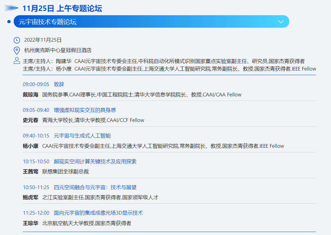This screenshot has width=331, height=235.
Task: Click the 11月25日 上午专题论坛 heading
Action: [x=62, y=8]
